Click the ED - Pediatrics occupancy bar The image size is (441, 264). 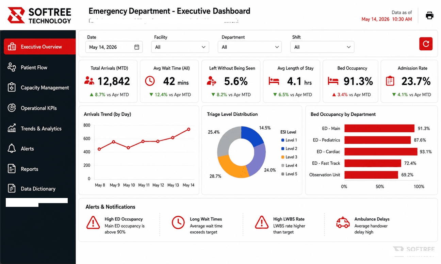[378, 140]
